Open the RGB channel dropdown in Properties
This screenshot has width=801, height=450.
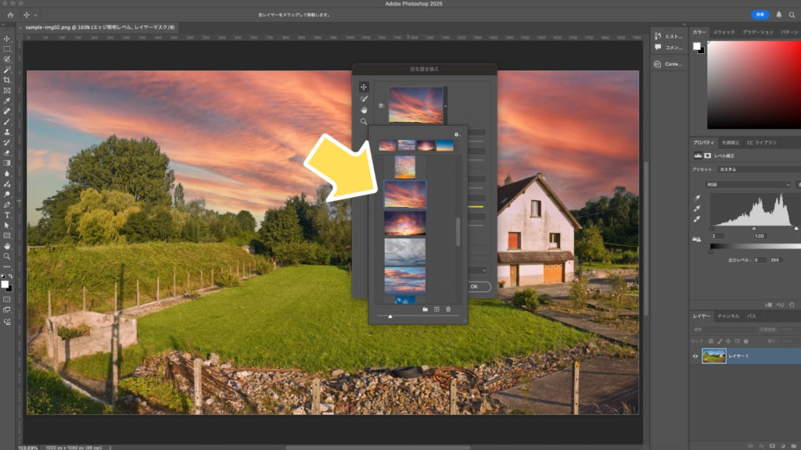[747, 184]
